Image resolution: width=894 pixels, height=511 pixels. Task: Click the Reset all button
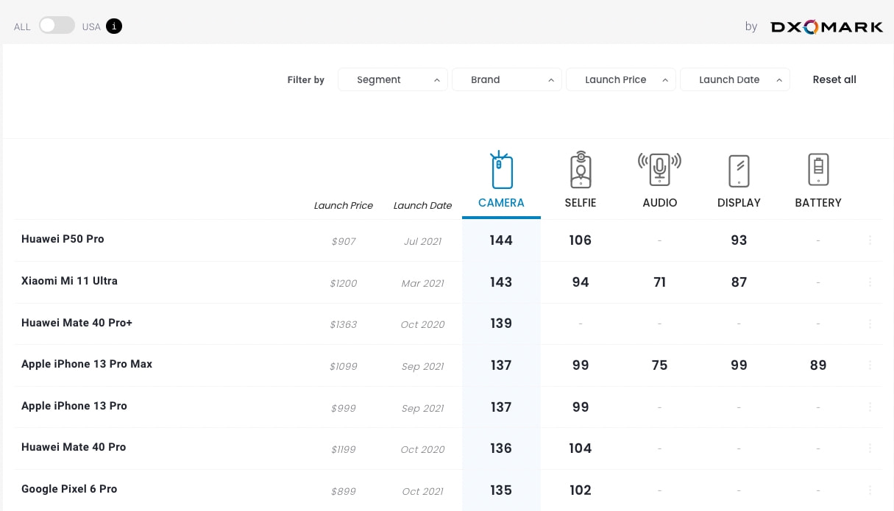[834, 79]
